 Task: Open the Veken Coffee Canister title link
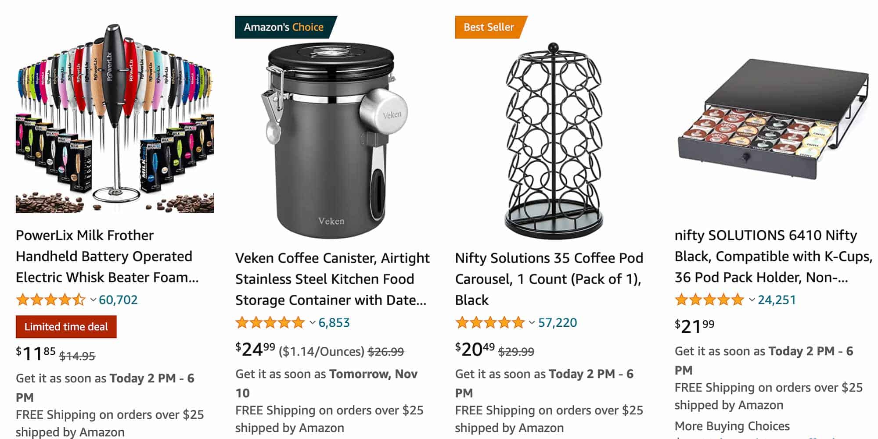(x=332, y=279)
